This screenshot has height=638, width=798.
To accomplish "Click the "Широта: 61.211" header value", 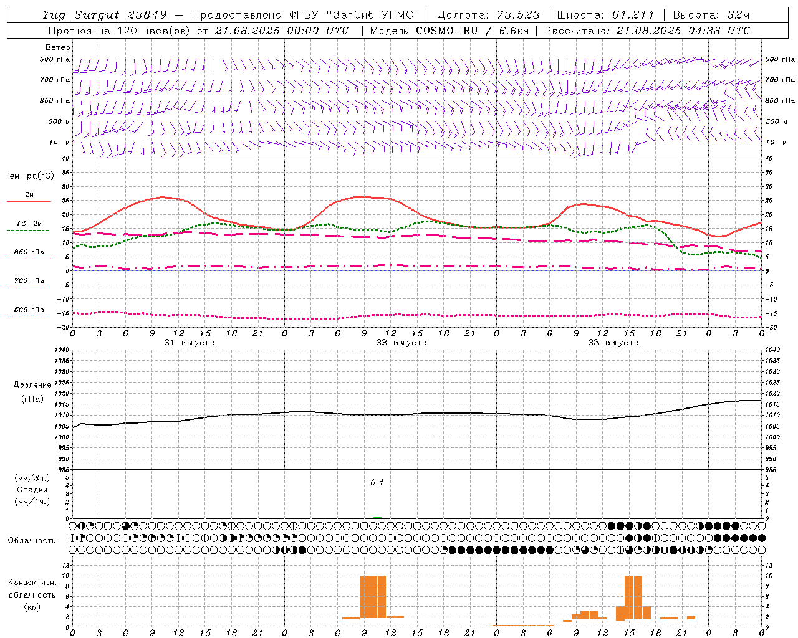I will [605, 15].
